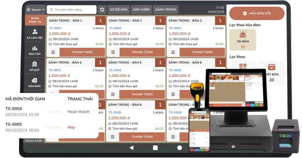Open order link TS-0004 in BÀN 4 card
Viewport: 302px width, 158px height.
click(55, 70)
